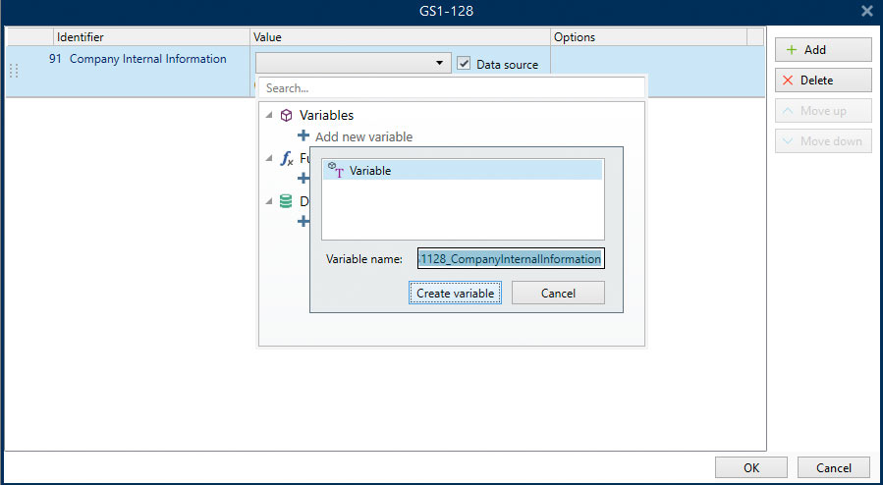Screen dimensions: 883x485
Task: Click the Variable name text field
Action: (511, 258)
